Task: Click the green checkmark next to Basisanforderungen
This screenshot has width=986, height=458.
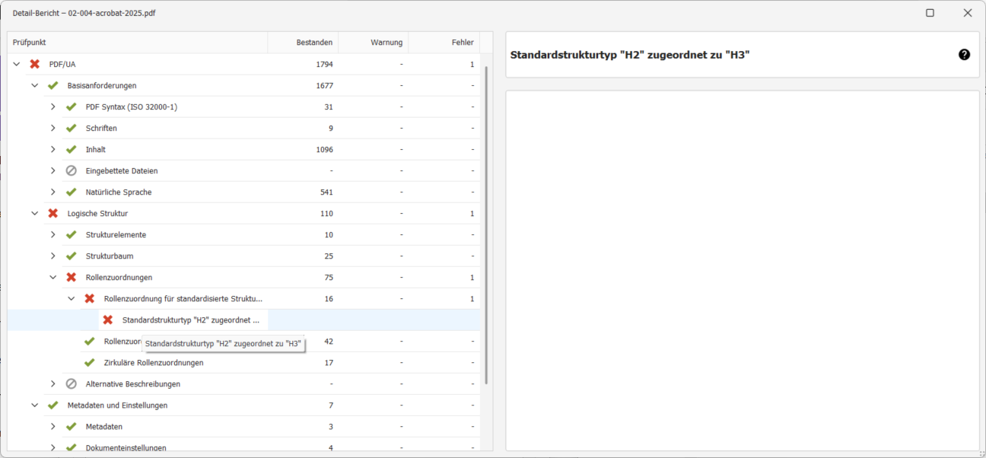Action: (52, 86)
